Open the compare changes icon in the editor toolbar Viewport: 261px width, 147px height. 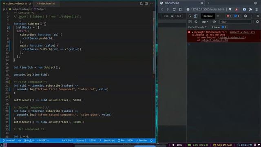(141, 4)
